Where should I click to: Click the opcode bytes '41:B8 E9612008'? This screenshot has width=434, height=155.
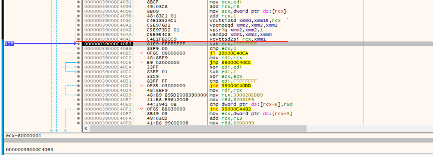point(167,99)
